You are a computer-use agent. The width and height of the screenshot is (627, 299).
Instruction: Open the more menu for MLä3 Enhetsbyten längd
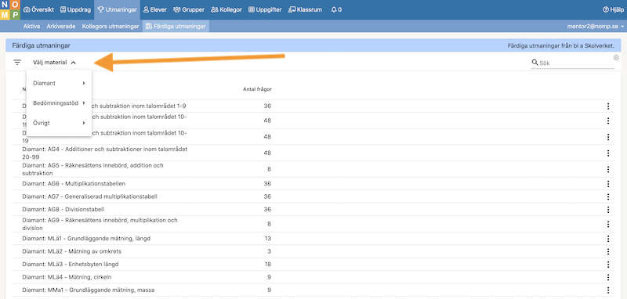tap(608, 265)
